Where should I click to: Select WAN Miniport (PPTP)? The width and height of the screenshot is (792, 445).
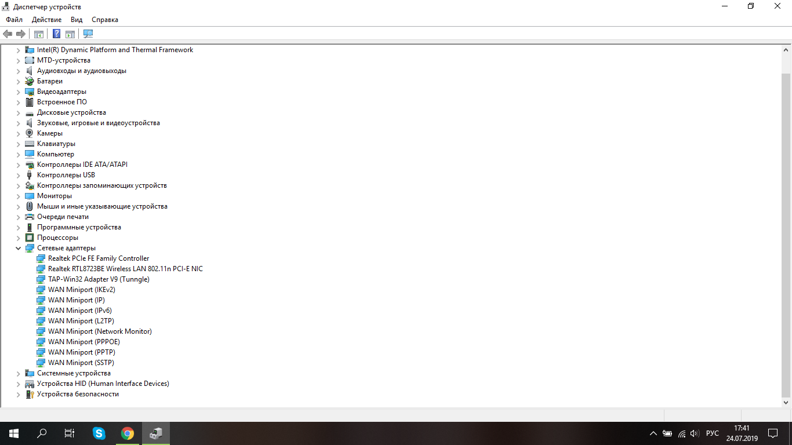(x=82, y=352)
